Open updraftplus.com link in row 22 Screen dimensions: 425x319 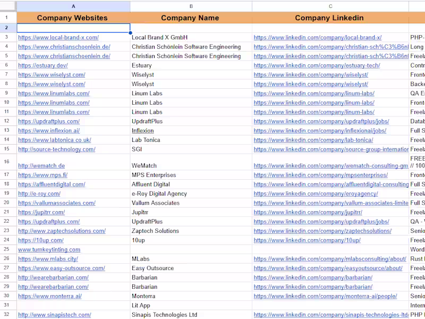[49, 222]
